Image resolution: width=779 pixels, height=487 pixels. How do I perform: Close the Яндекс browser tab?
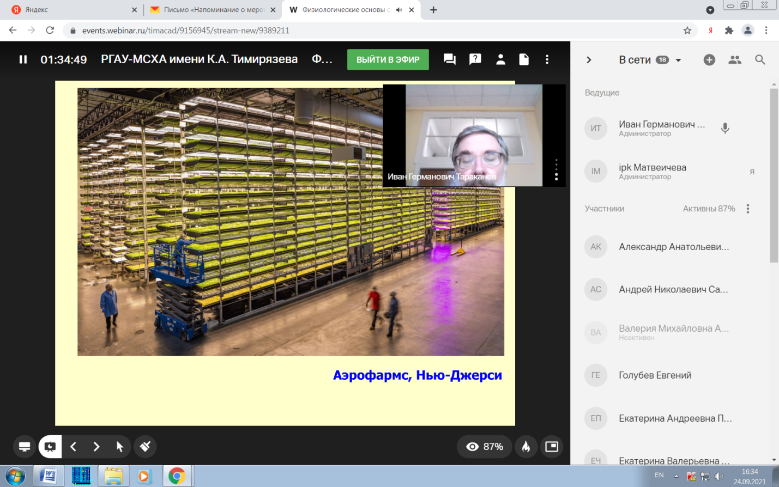tap(135, 10)
